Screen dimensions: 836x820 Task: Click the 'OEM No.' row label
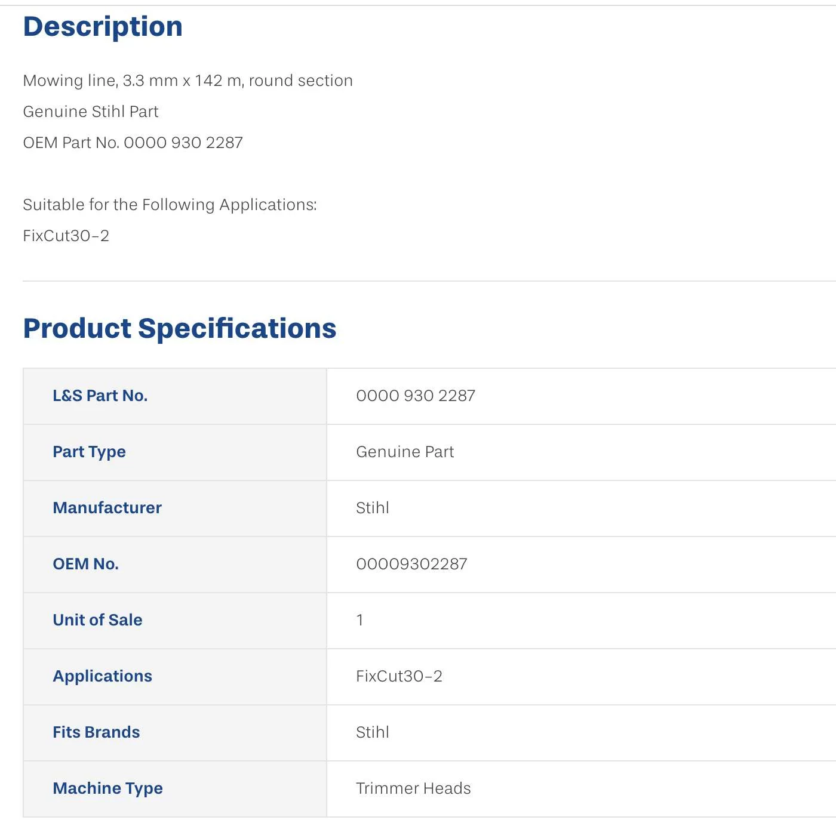(86, 564)
